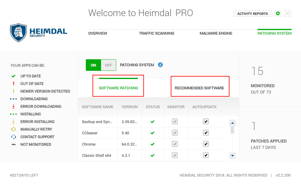Toggle Autoupdate checkbox for Chrome
Screen dimensions: 301x186
tap(206, 144)
